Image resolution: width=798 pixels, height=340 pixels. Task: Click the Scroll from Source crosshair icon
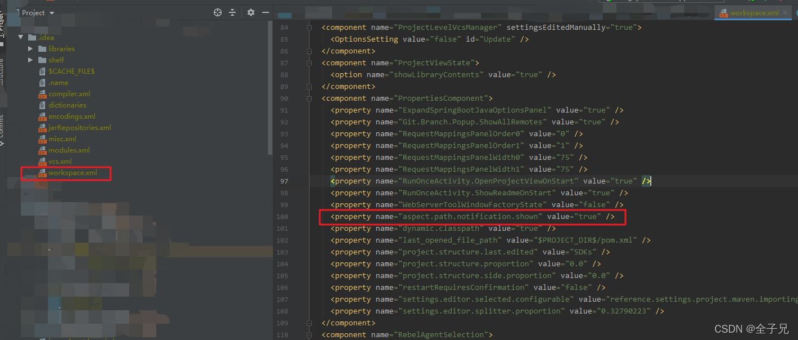217,12
